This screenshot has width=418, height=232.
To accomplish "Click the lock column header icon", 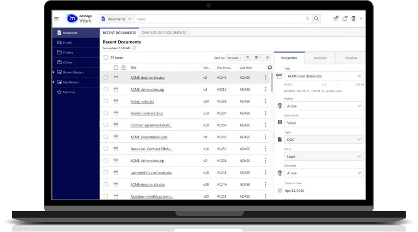I will [124, 67].
